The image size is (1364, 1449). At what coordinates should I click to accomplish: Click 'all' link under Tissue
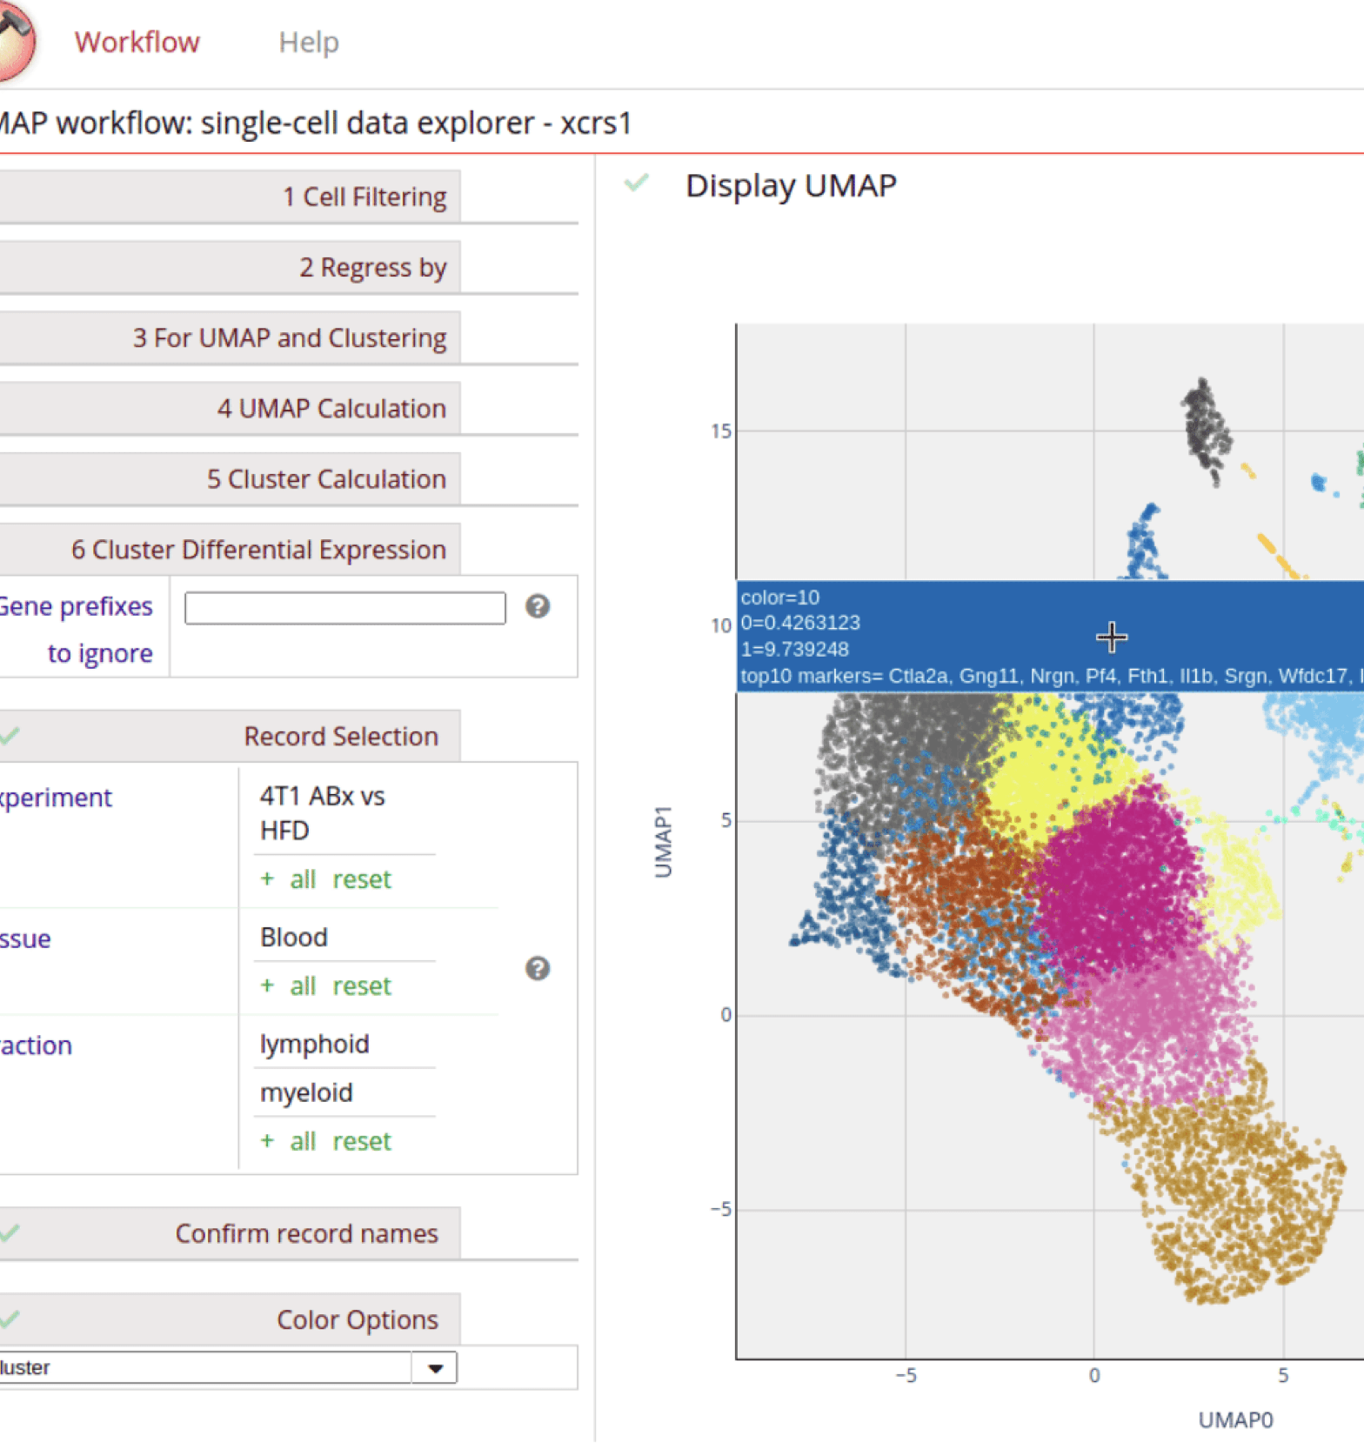(x=303, y=985)
